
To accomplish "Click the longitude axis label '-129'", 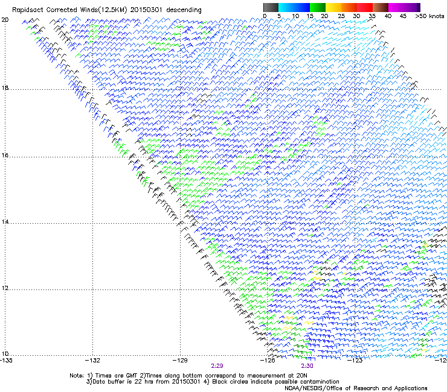I will coord(180,361).
